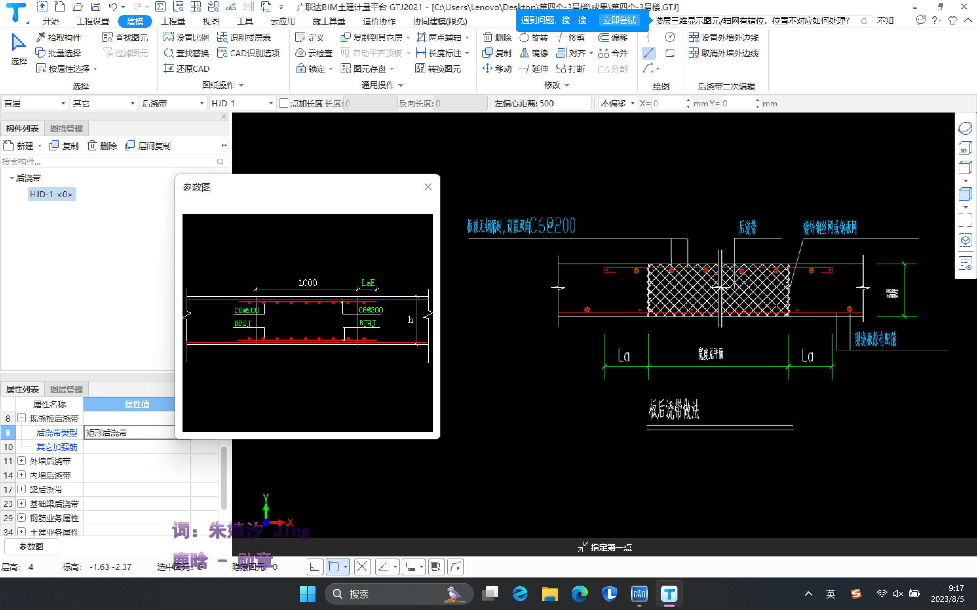Viewport: 977px width, 610px height.
Task: Run 云检查 cloud check
Action: [314, 53]
